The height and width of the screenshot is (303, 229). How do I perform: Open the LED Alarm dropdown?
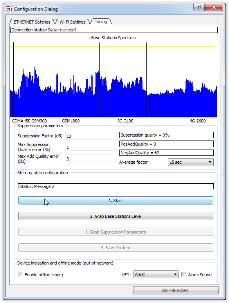156,274
